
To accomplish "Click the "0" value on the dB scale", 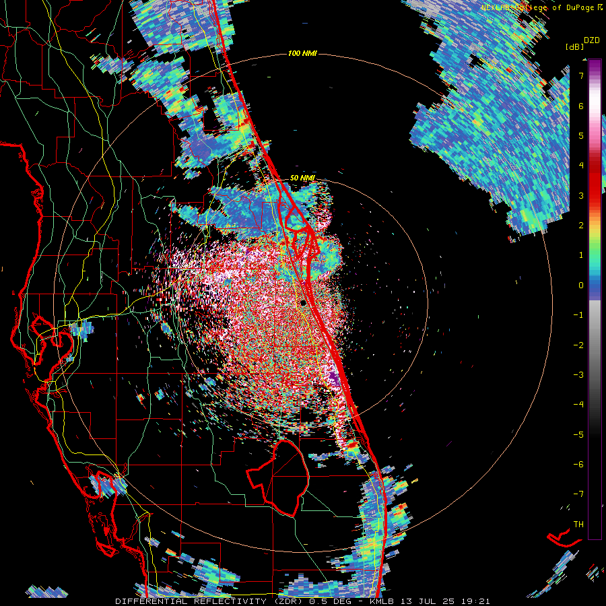I will coord(581,285).
